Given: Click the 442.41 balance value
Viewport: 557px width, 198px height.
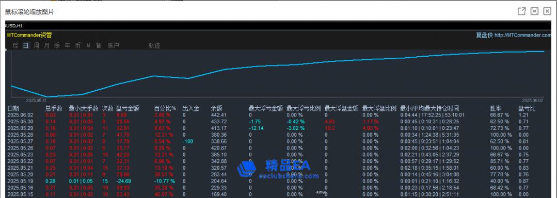Looking at the screenshot, I should point(218,115).
